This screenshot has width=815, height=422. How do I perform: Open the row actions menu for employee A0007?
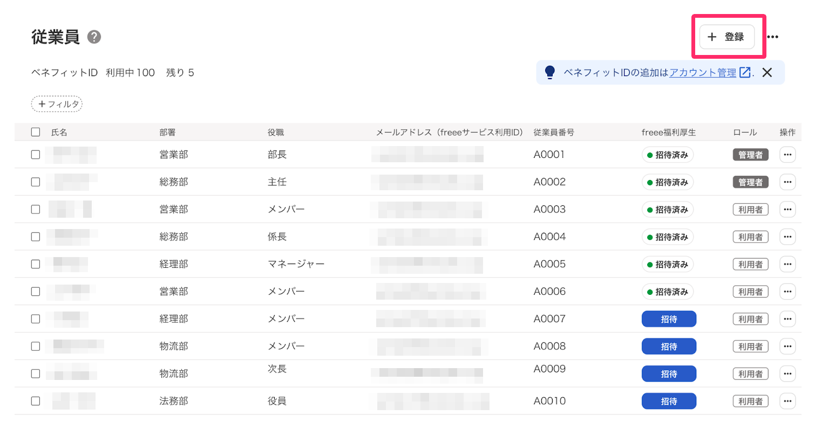[787, 319]
